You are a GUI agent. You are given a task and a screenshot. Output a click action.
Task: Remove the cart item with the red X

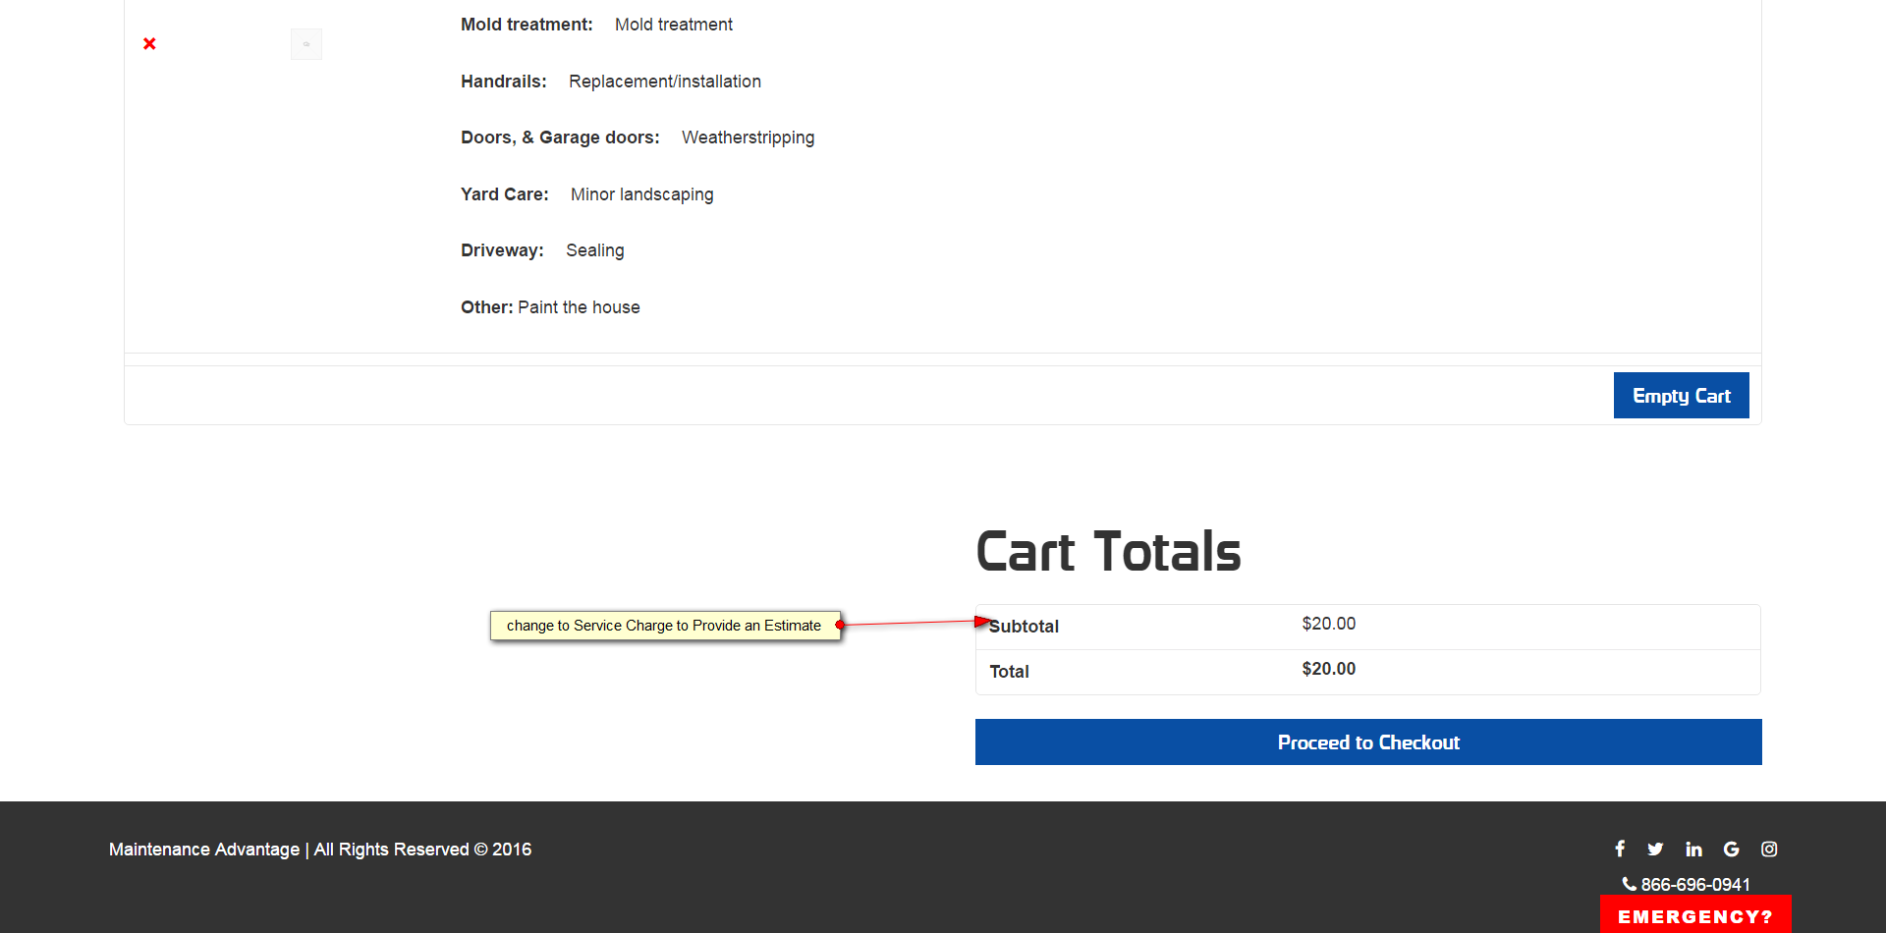(149, 43)
